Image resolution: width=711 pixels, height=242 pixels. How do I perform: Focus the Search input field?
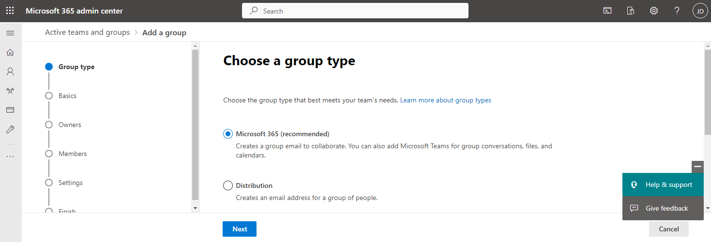coord(355,11)
